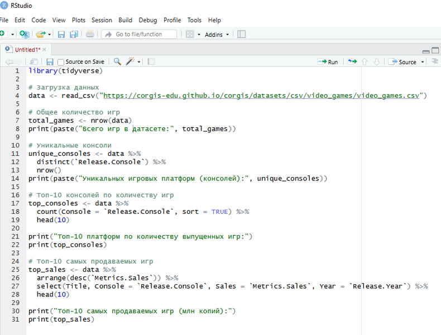Toggle the sidebar layout icon

click(x=242, y=34)
